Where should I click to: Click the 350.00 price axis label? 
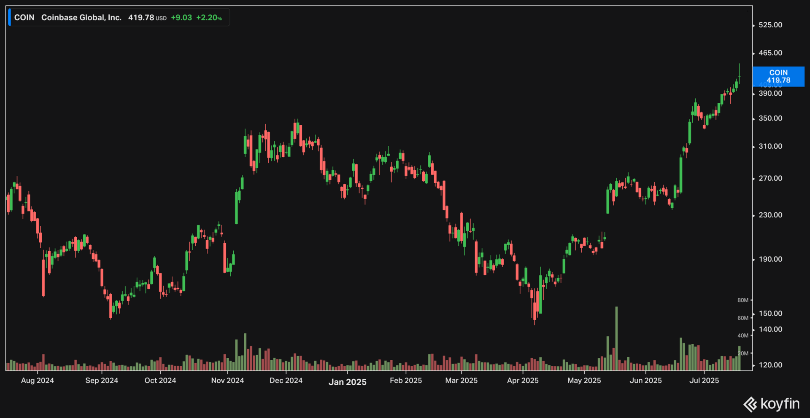[x=770, y=118]
